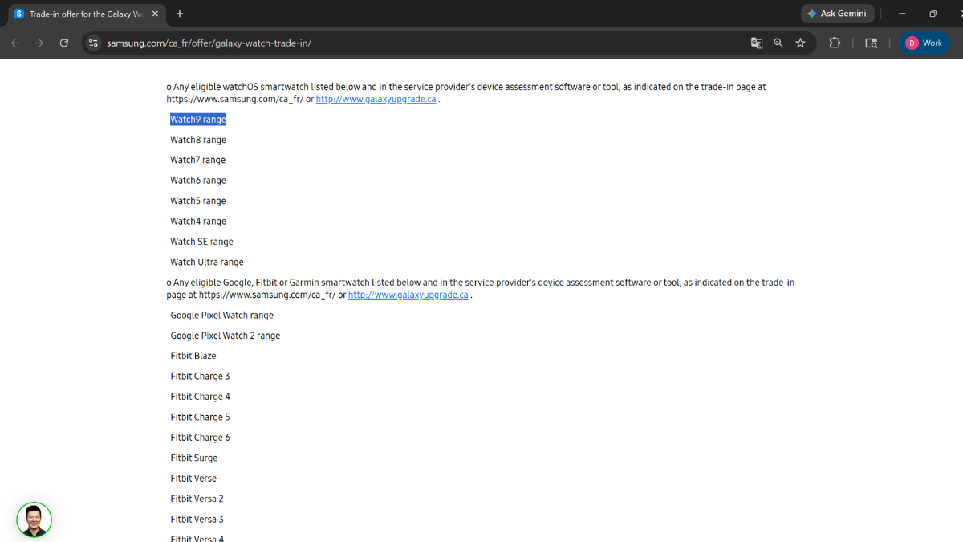Select the Trade-in offer for the Galaxy tab
Image resolution: width=963 pixels, height=542 pixels.
(x=87, y=14)
